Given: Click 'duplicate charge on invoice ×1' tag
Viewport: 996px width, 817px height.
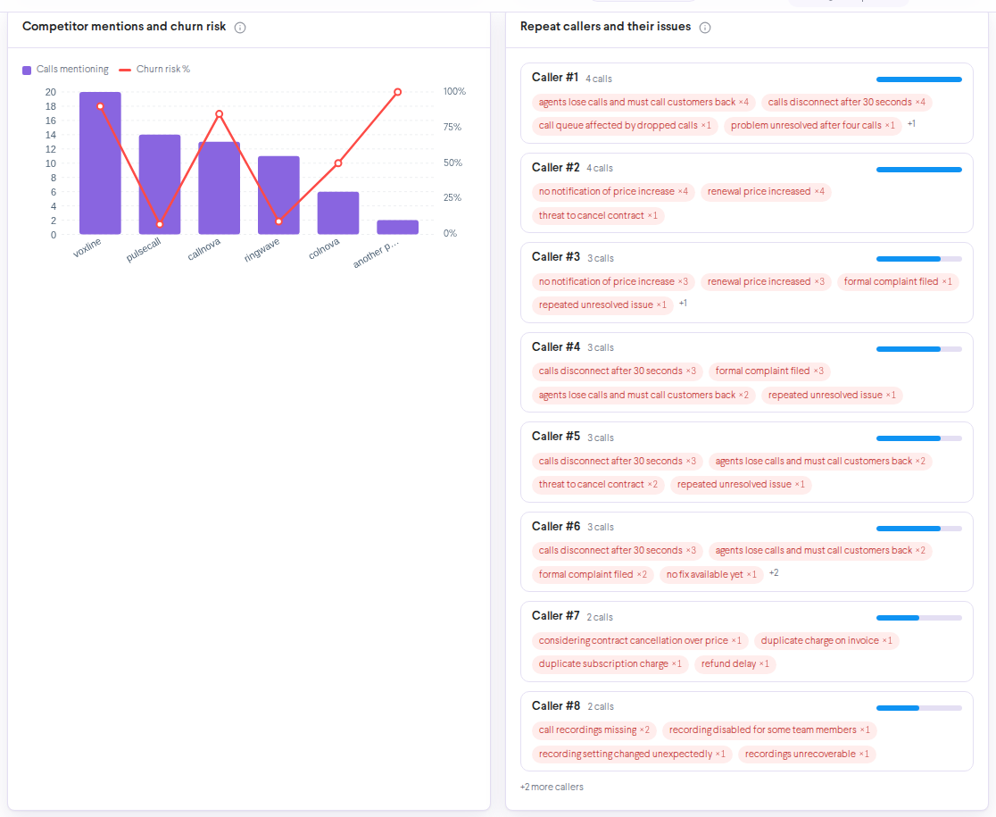Looking at the screenshot, I should [826, 641].
